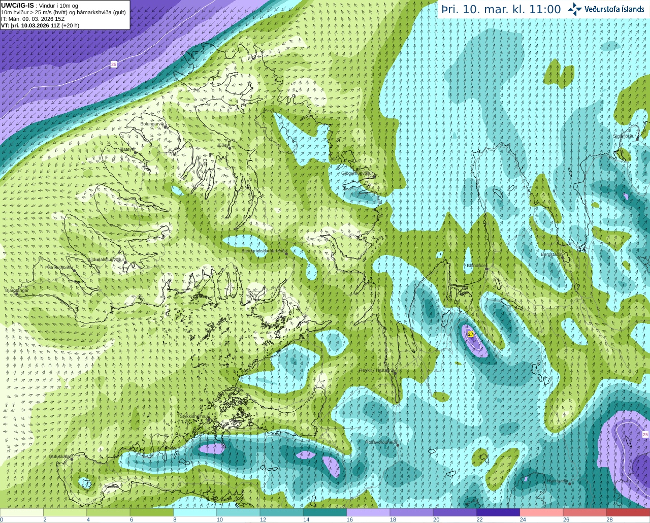Click the 'VT: þri. 10.03.2026 11Z' valid time line
The height and width of the screenshot is (523, 650).
pos(40,25)
